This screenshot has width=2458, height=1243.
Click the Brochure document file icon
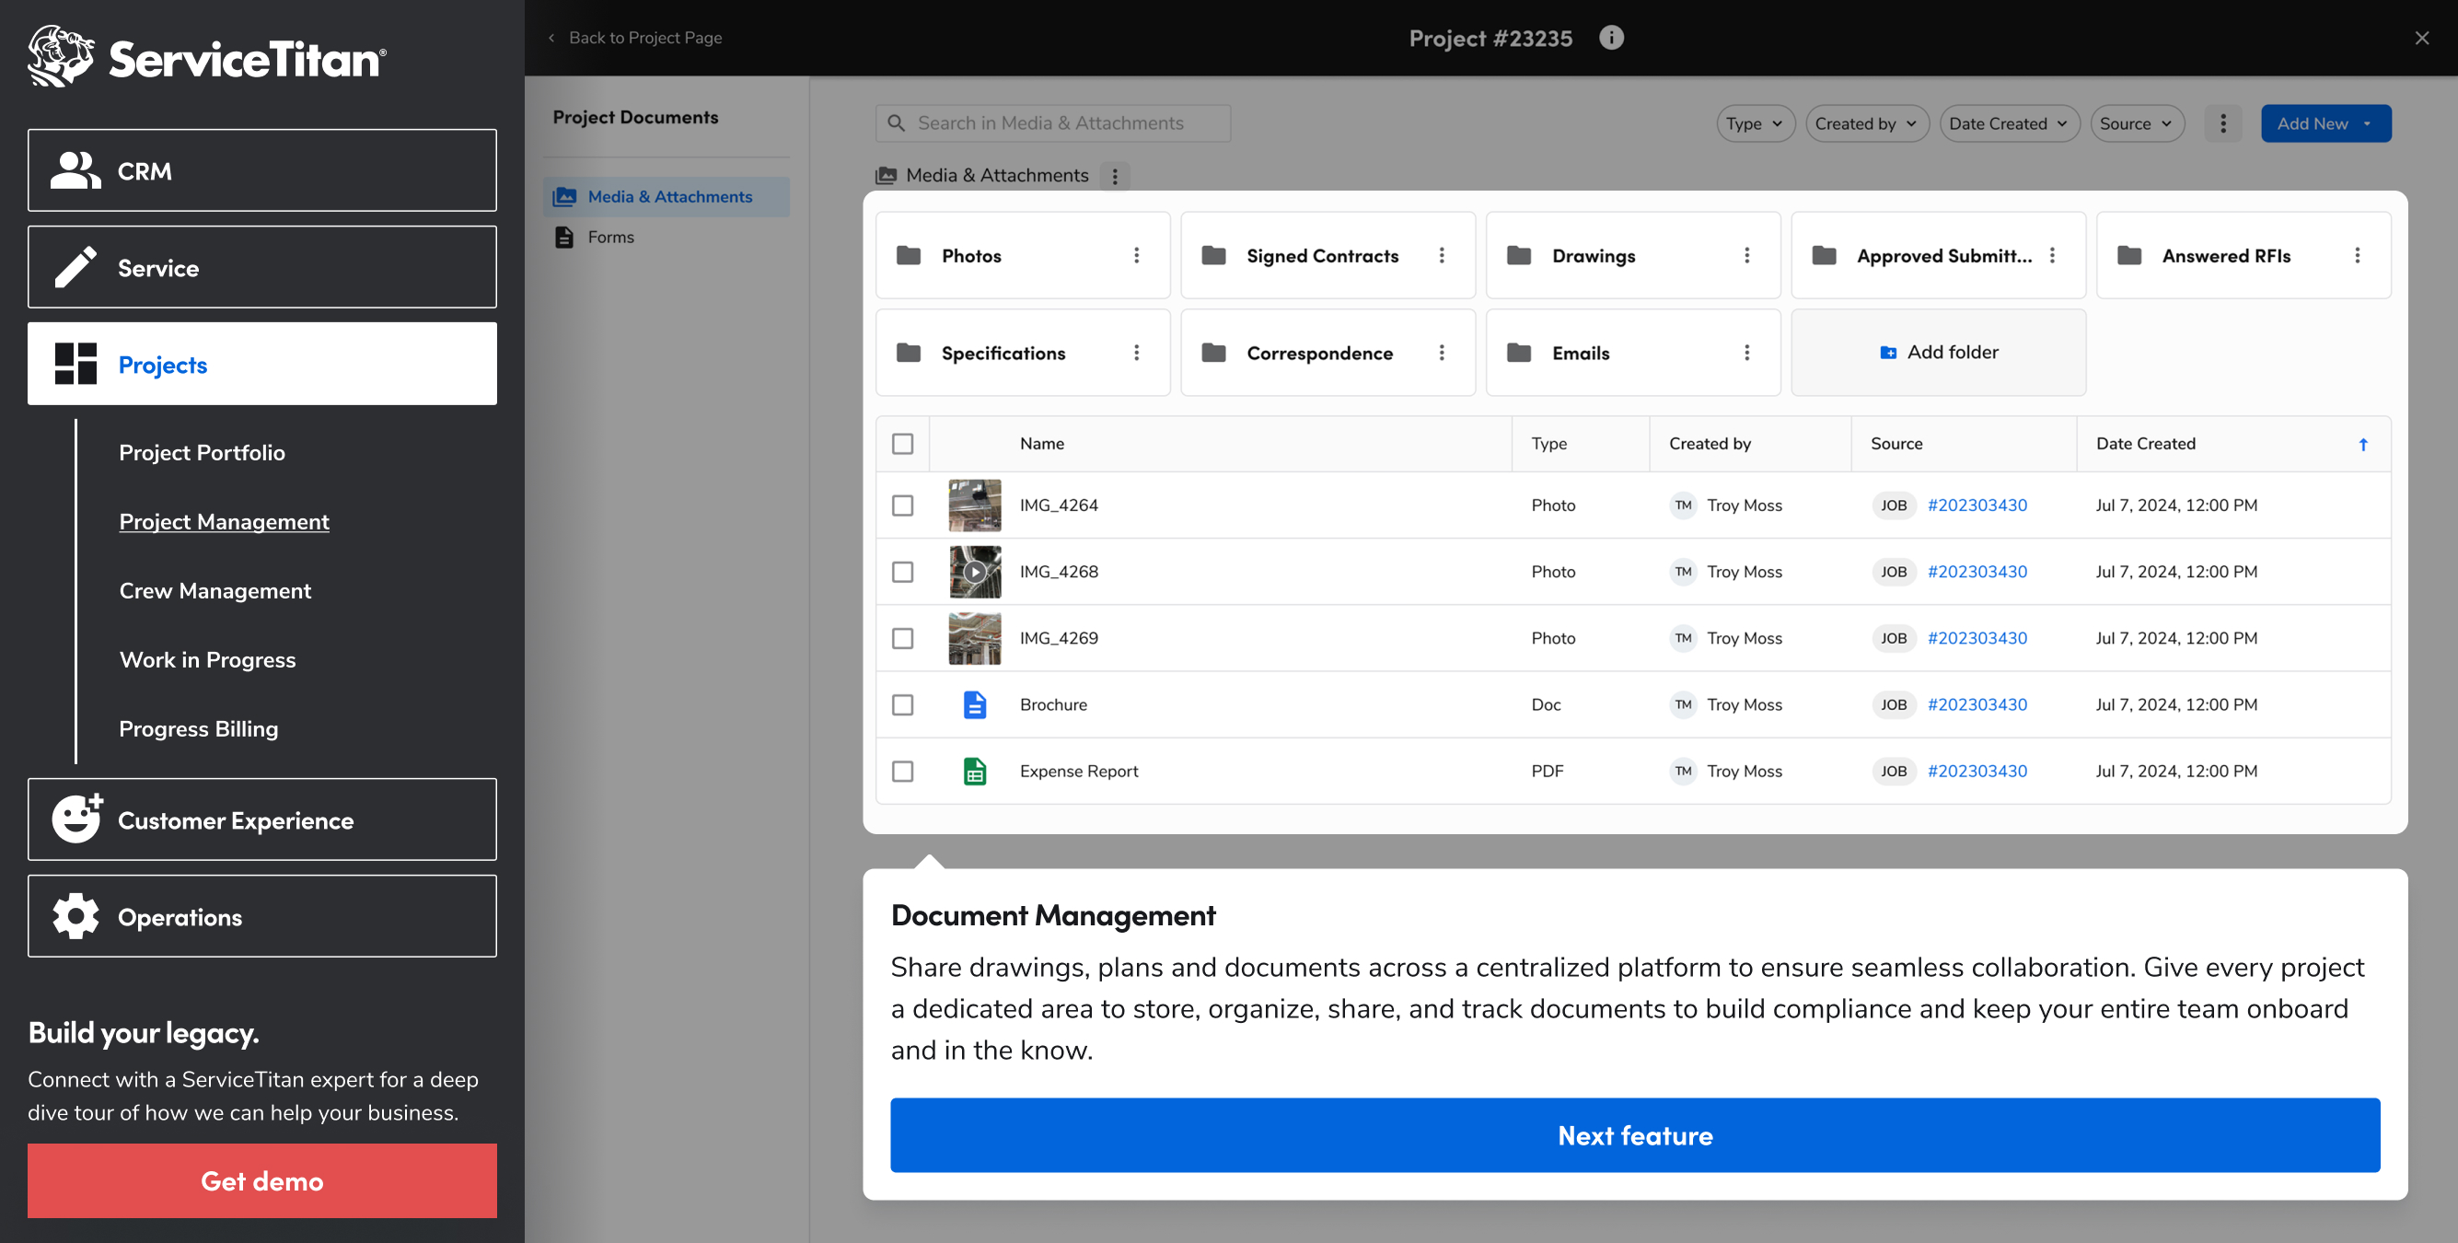pos(974,704)
